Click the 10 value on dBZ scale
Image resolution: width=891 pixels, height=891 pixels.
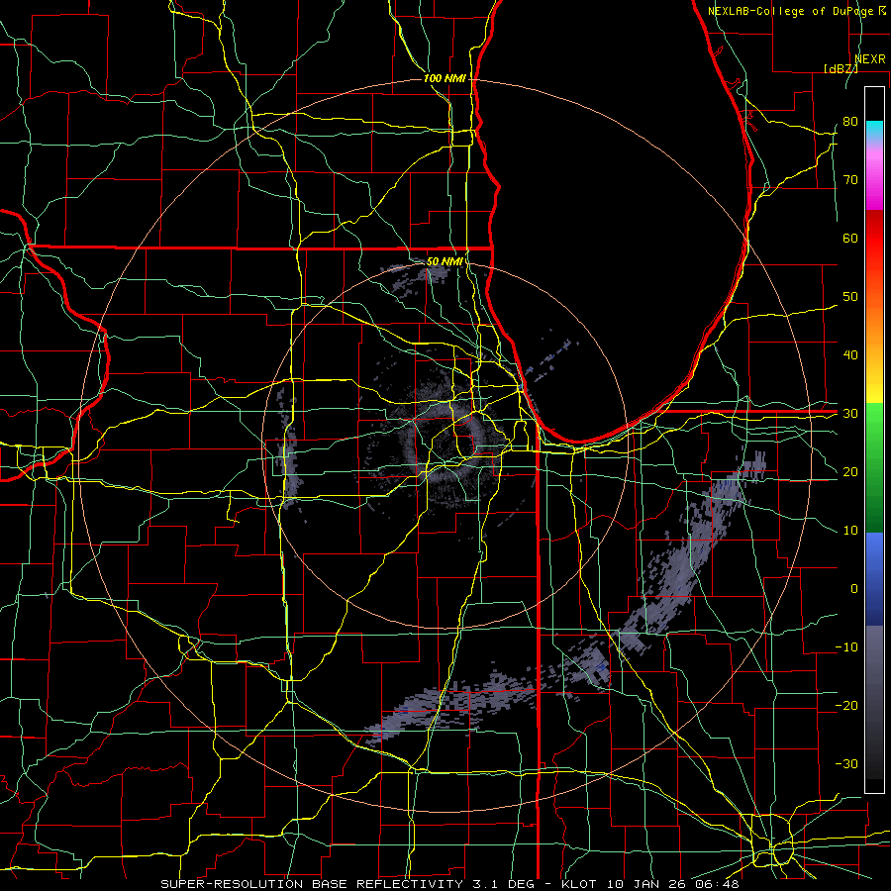(x=850, y=531)
